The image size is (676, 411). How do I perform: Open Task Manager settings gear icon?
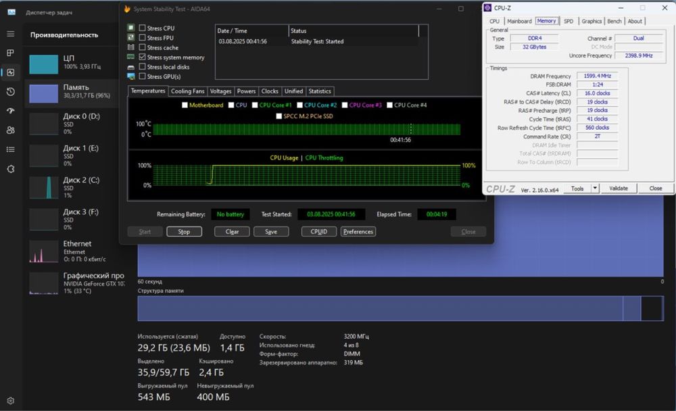[x=11, y=401]
